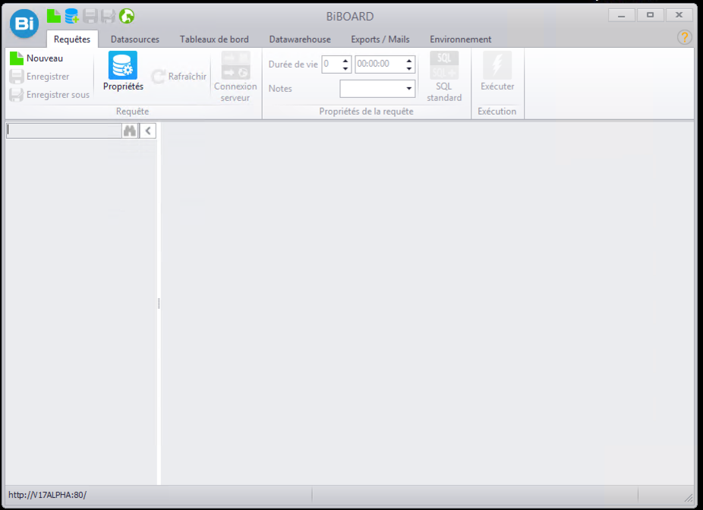
Task: Click the add datasource database quick-access icon
Action: click(x=71, y=16)
